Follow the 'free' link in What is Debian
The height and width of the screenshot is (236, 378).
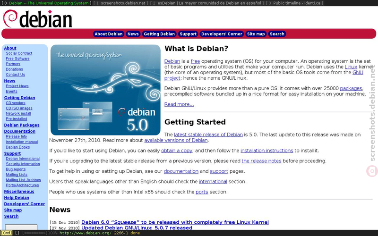195,61
